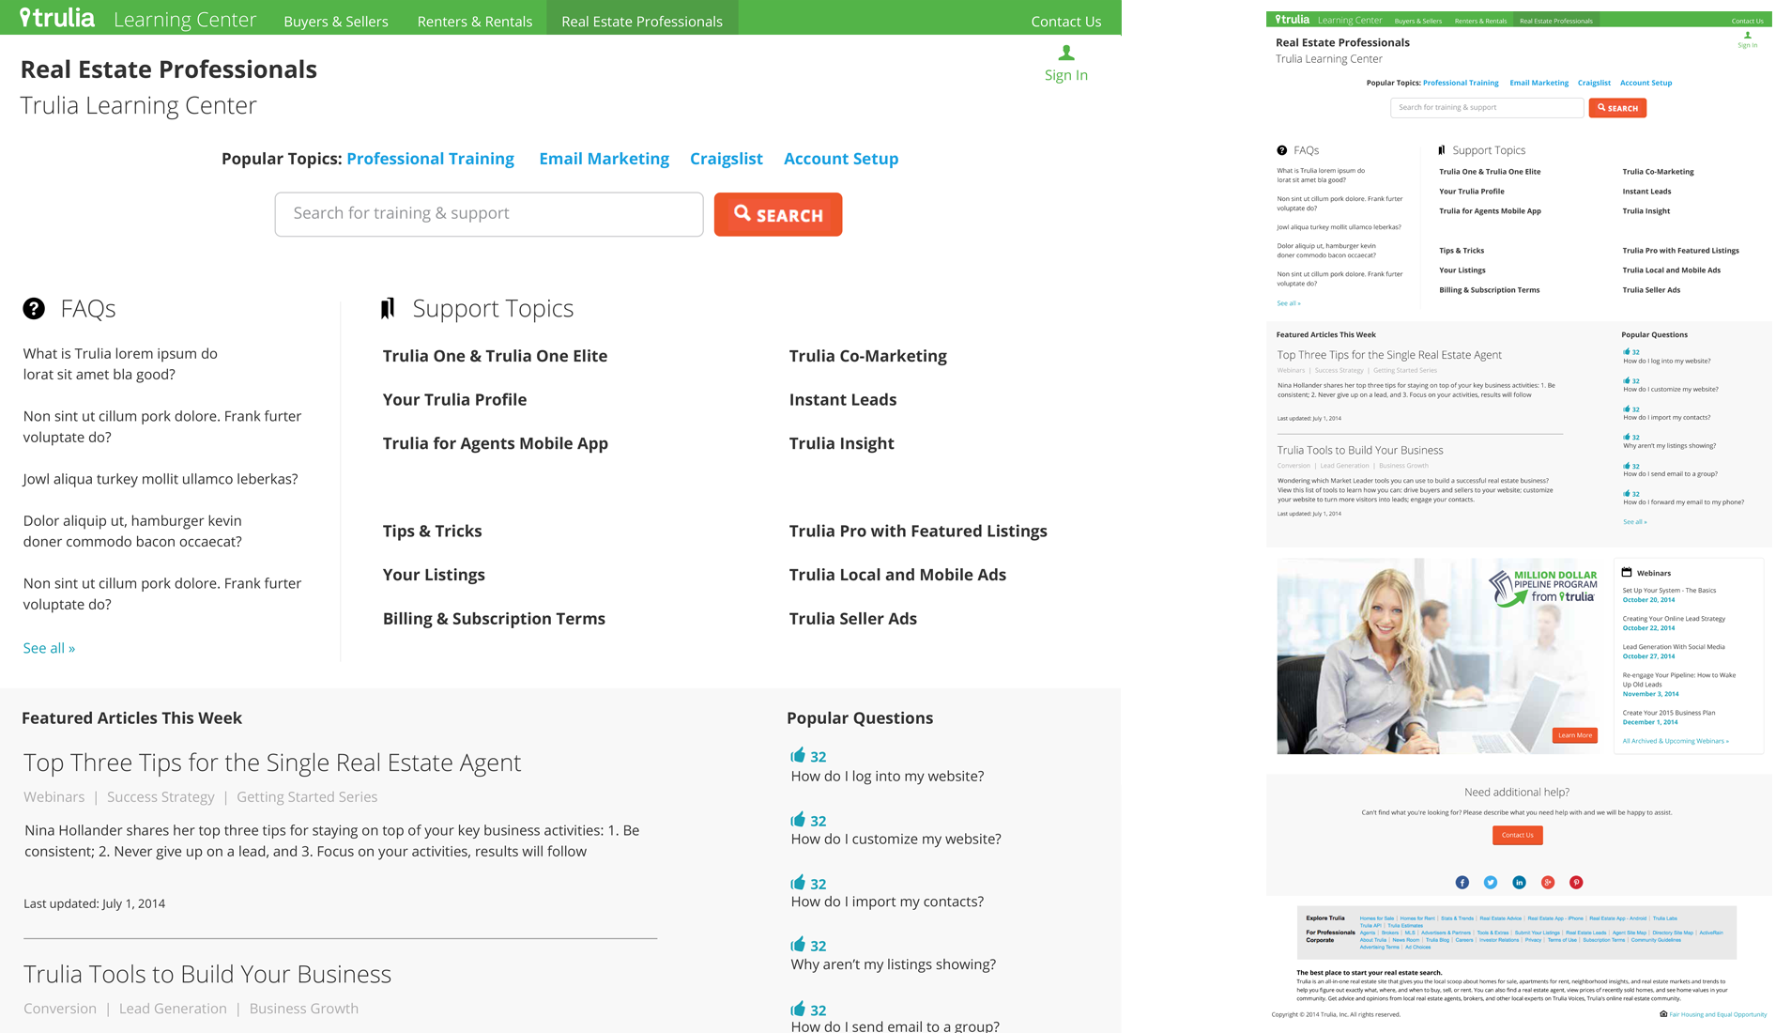Open the Account Setup topic in the large view
The image size is (1791, 1033).
pos(841,159)
